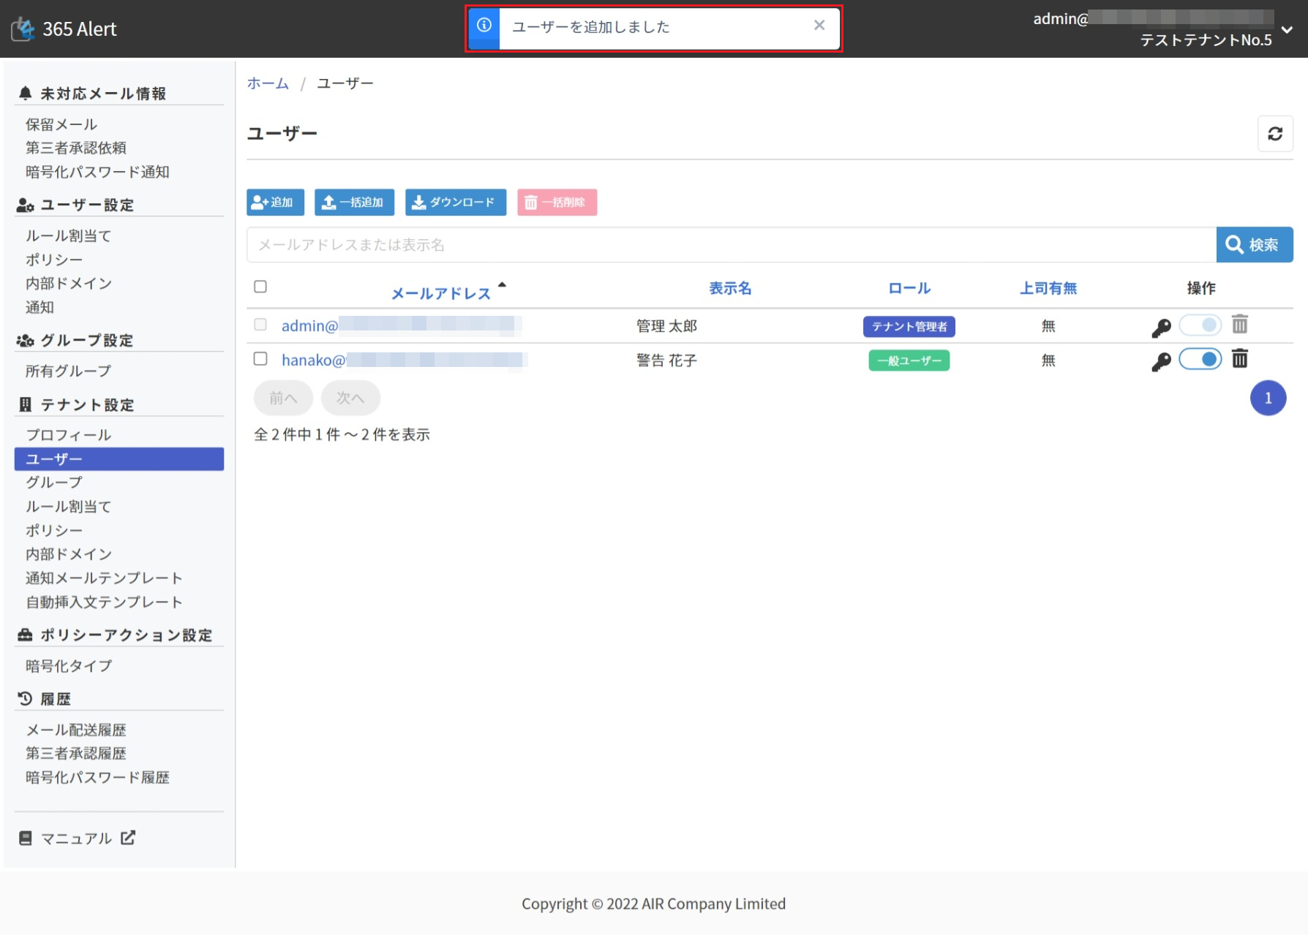Click the refresh icon next to the ユーザー heading
The width and height of the screenshot is (1308, 935).
coord(1275,134)
